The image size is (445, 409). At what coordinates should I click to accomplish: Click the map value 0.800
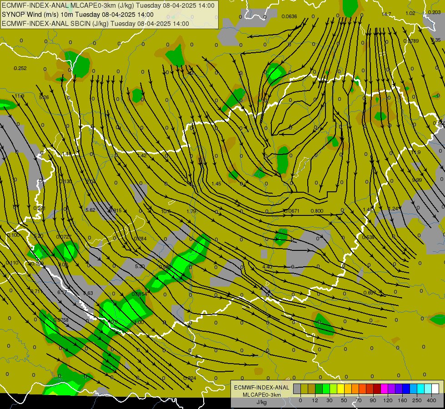[317, 211]
